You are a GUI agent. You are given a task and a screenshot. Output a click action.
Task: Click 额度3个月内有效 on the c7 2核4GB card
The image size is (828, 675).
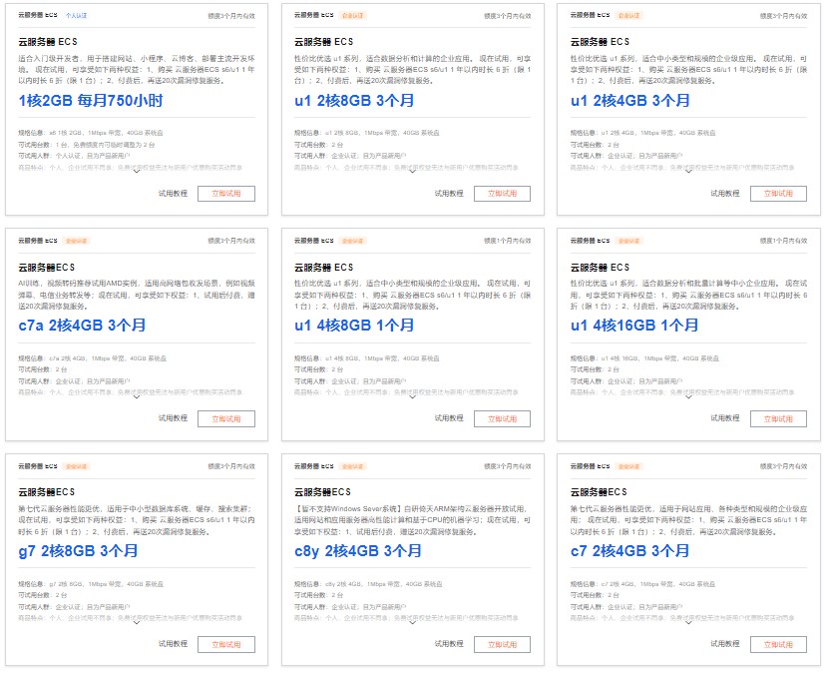pyautogui.click(x=784, y=466)
